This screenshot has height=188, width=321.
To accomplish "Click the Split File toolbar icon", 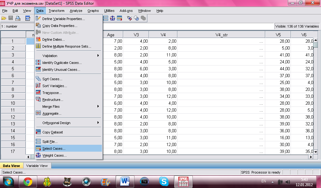I will click(x=106, y=18).
